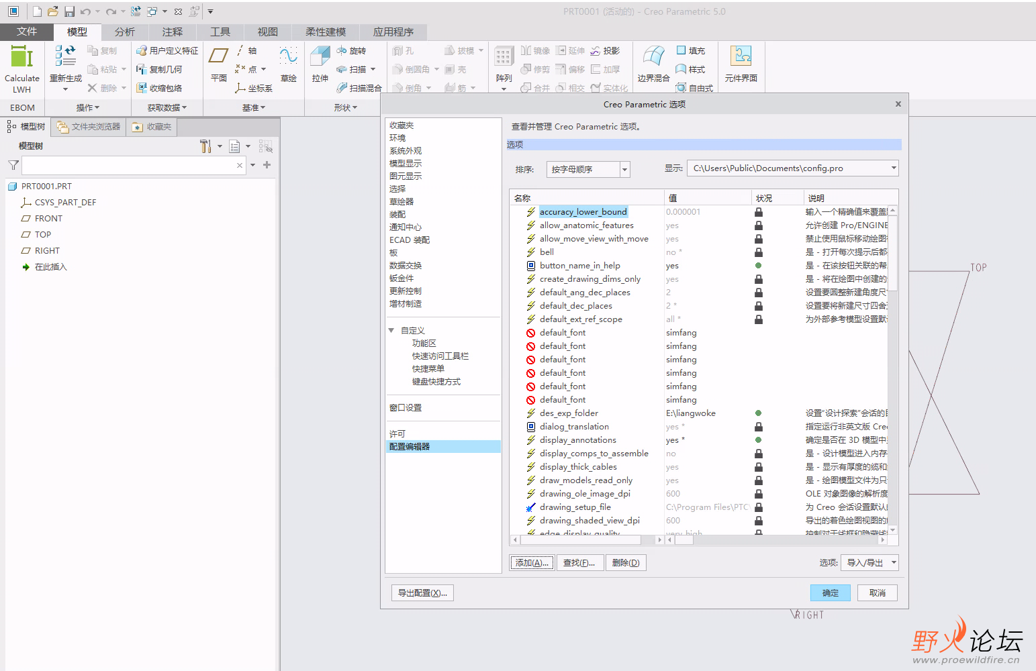Click the 复制几何 copy geometry icon
Viewport: 1036px width, 671px height.
[x=142, y=69]
